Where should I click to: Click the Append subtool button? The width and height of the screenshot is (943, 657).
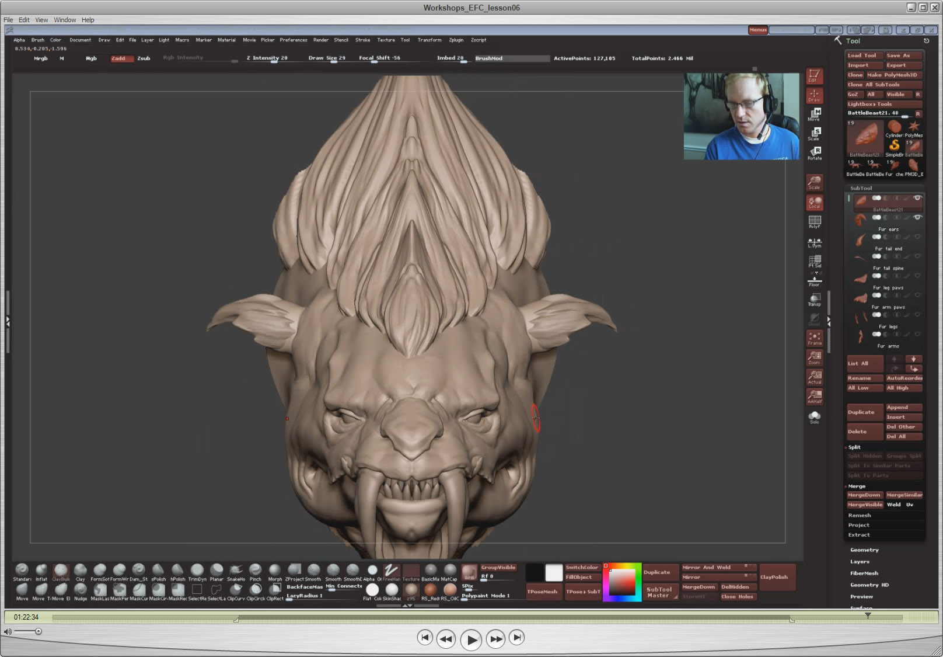(904, 408)
